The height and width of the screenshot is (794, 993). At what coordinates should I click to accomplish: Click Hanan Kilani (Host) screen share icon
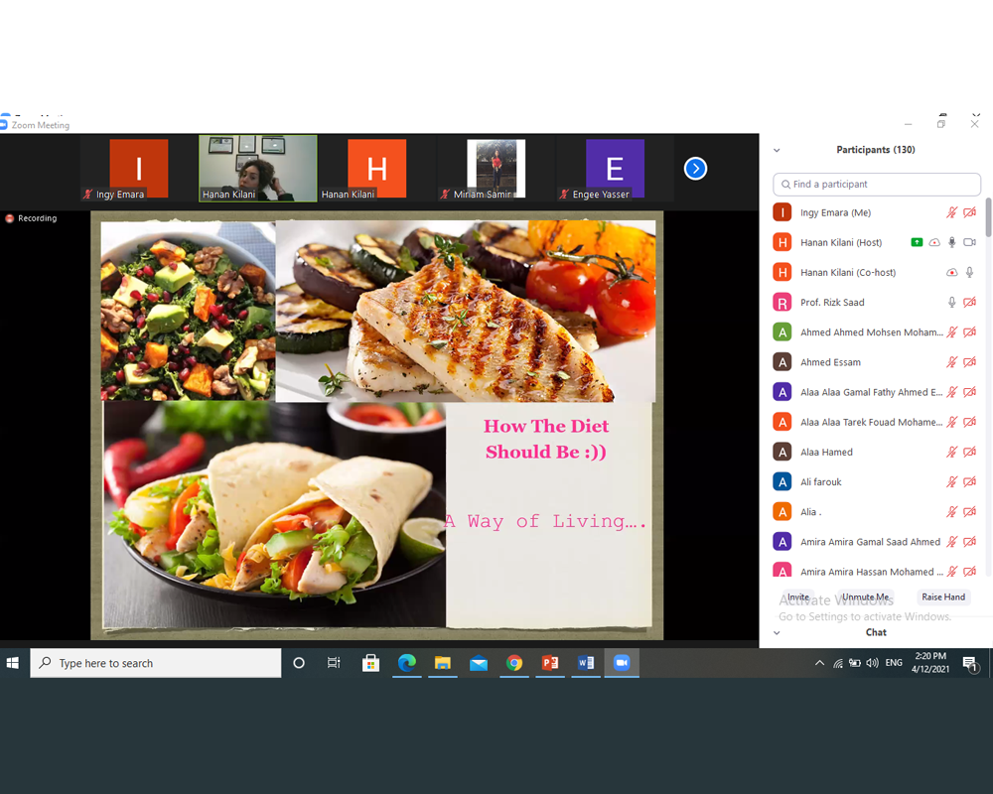(917, 242)
